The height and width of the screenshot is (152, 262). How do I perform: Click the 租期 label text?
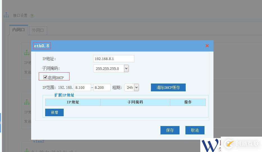[x=117, y=87]
